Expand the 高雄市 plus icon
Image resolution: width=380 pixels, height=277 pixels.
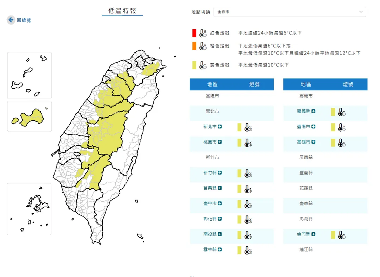(x=313, y=142)
